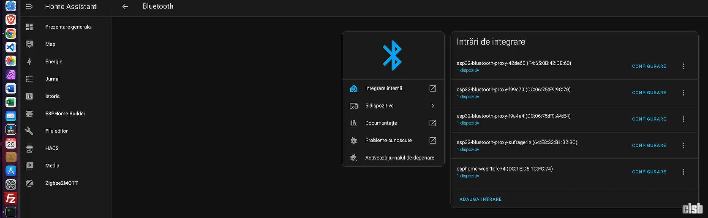Open 1 dispozitiv link under esphome-web-1cfc74
This screenshot has height=218, width=708.
[x=468, y=176]
